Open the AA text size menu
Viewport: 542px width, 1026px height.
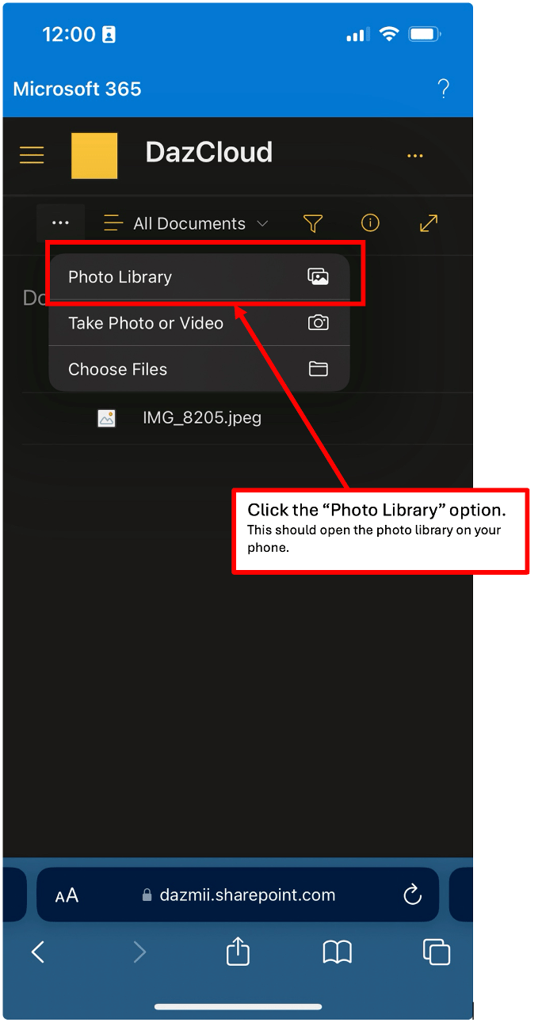click(x=67, y=895)
